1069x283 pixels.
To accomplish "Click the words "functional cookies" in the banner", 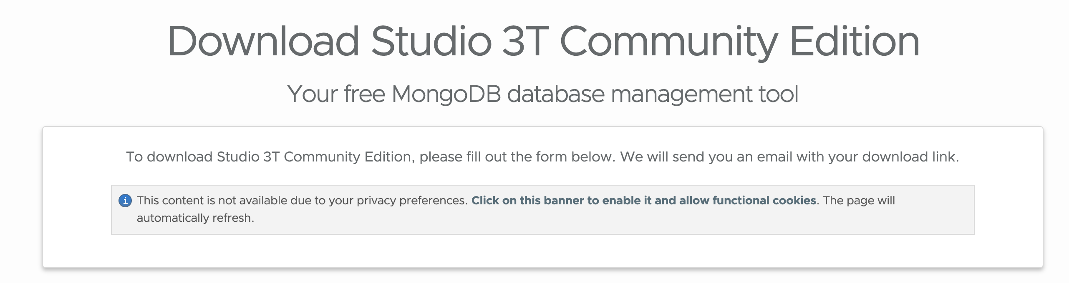I will pyautogui.click(x=764, y=201).
